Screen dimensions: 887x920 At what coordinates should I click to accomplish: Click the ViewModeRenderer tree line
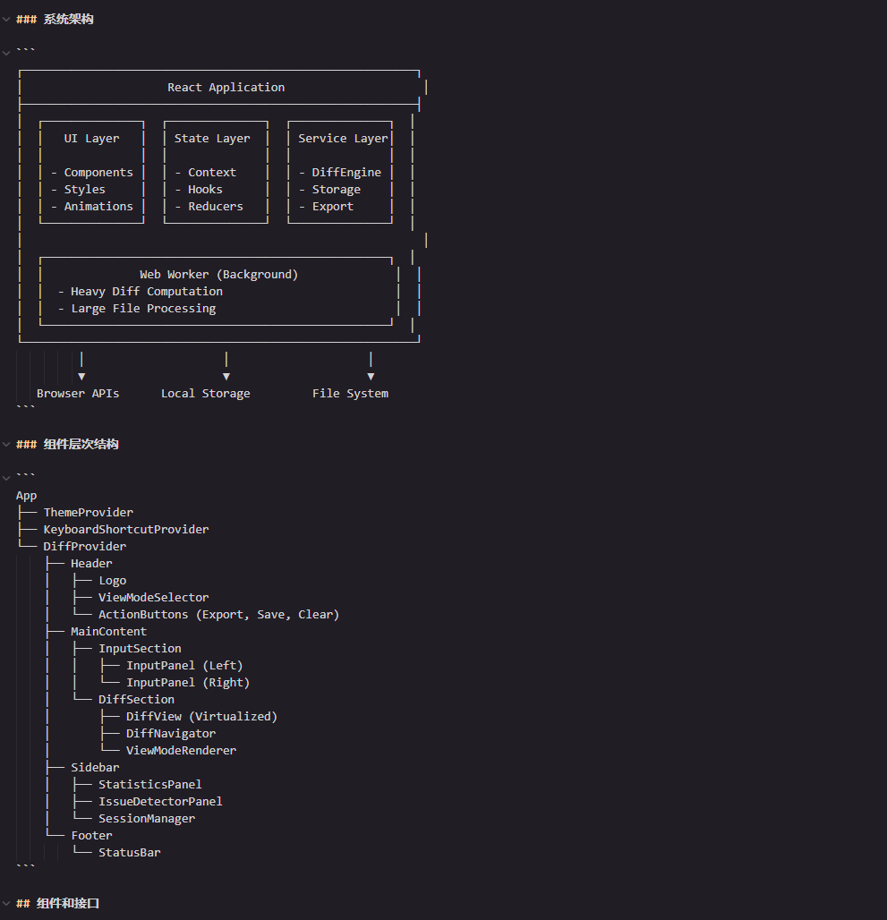(x=182, y=751)
